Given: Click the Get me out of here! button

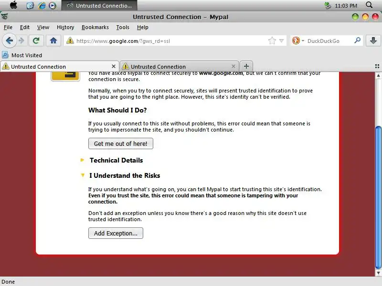Looking at the screenshot, I should tap(121, 143).
